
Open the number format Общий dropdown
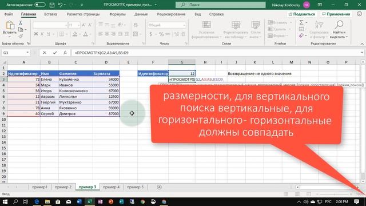pyautogui.click(x=184, y=25)
